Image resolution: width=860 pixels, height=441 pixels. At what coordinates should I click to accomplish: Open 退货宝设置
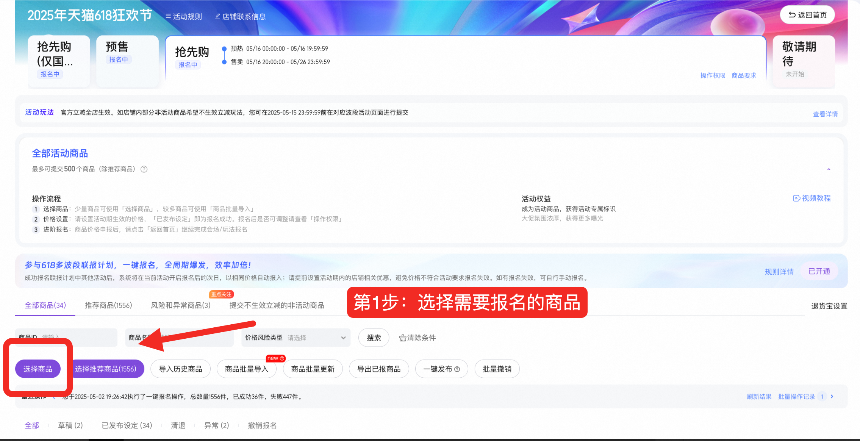click(x=829, y=306)
